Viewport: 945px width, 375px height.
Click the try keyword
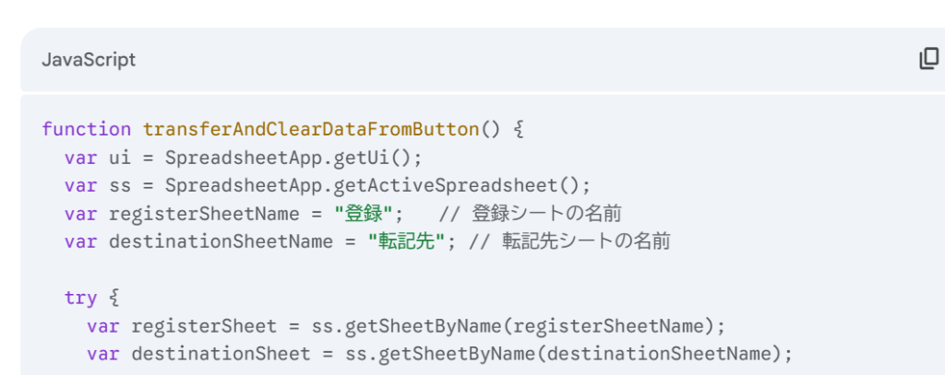point(81,298)
